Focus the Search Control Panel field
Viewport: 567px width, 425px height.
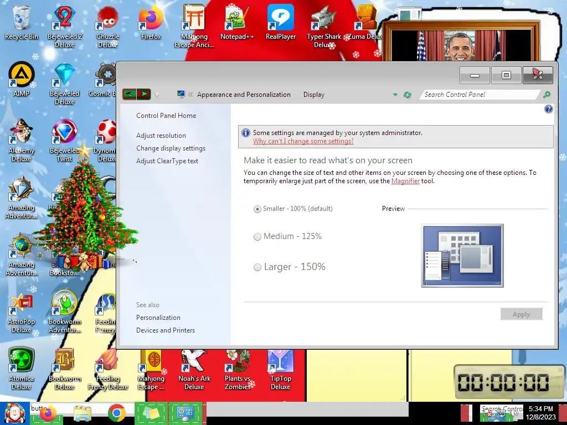point(479,95)
